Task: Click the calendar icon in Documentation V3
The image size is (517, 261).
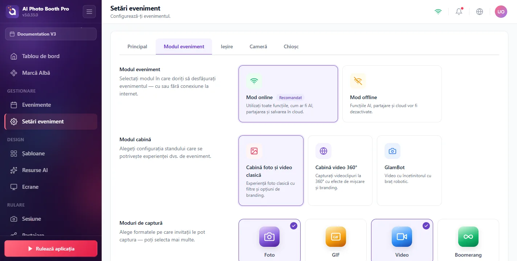Action: pyautogui.click(x=12, y=34)
